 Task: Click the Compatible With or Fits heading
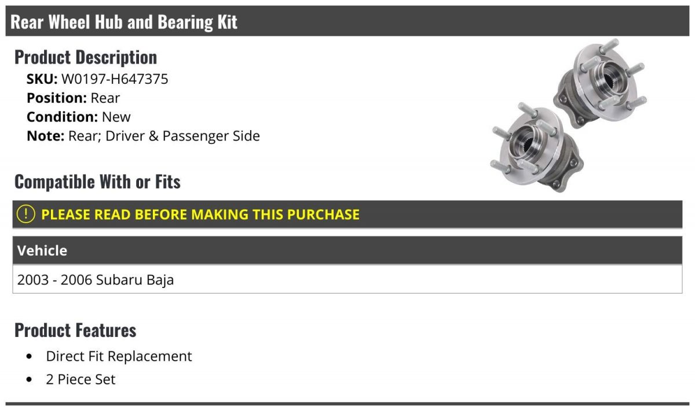point(97,182)
